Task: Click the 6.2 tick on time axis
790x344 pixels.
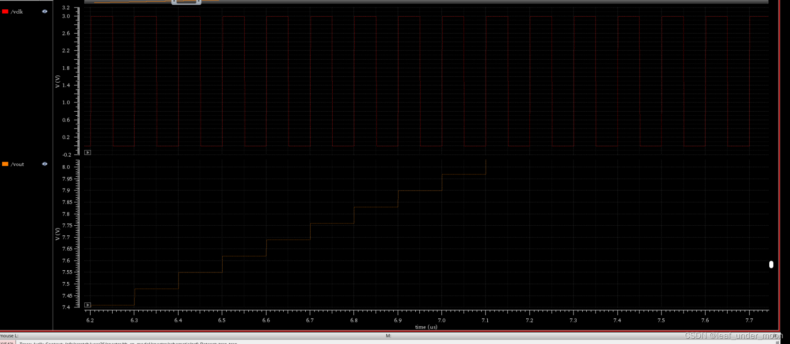Action: [90, 320]
